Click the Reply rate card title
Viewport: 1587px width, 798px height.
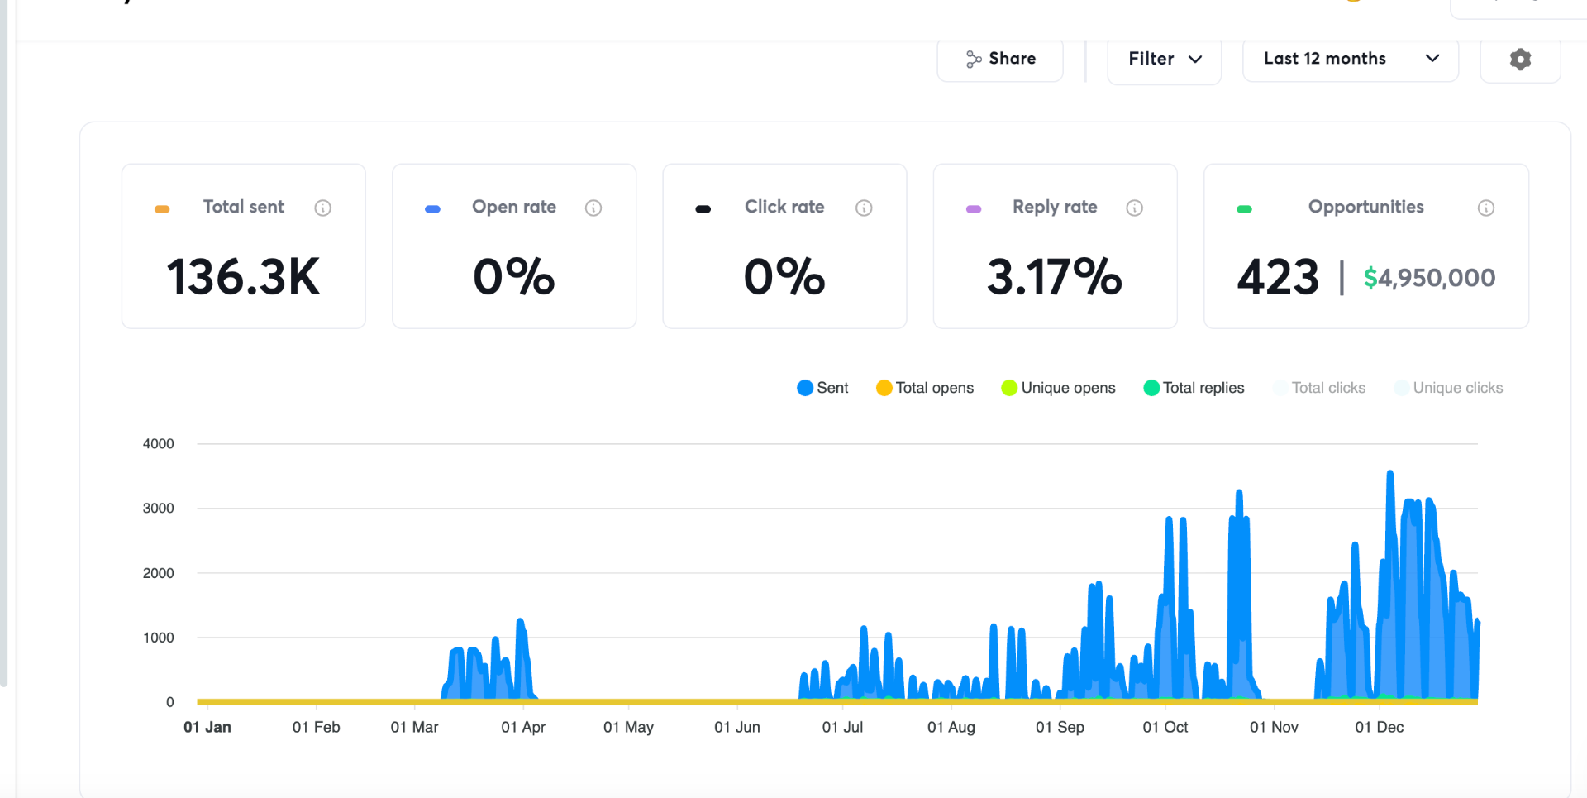tap(1055, 207)
